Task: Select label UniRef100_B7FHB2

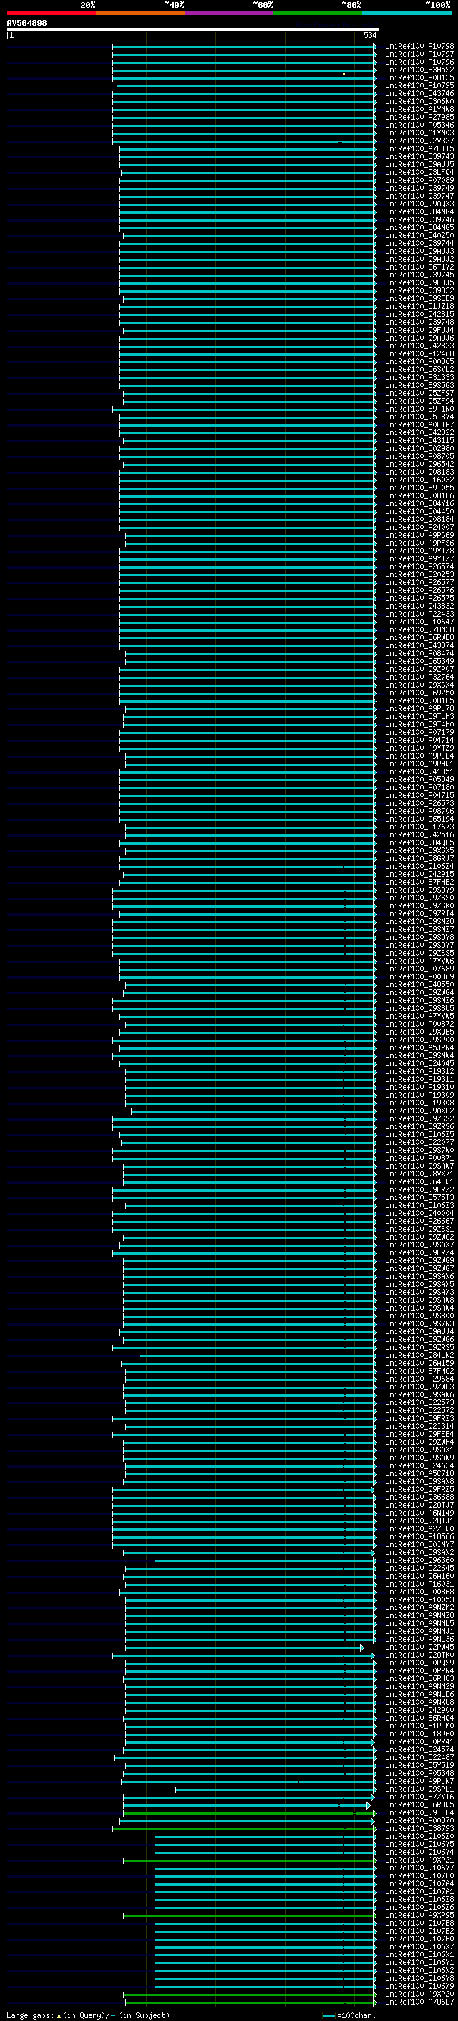Action: point(419,882)
